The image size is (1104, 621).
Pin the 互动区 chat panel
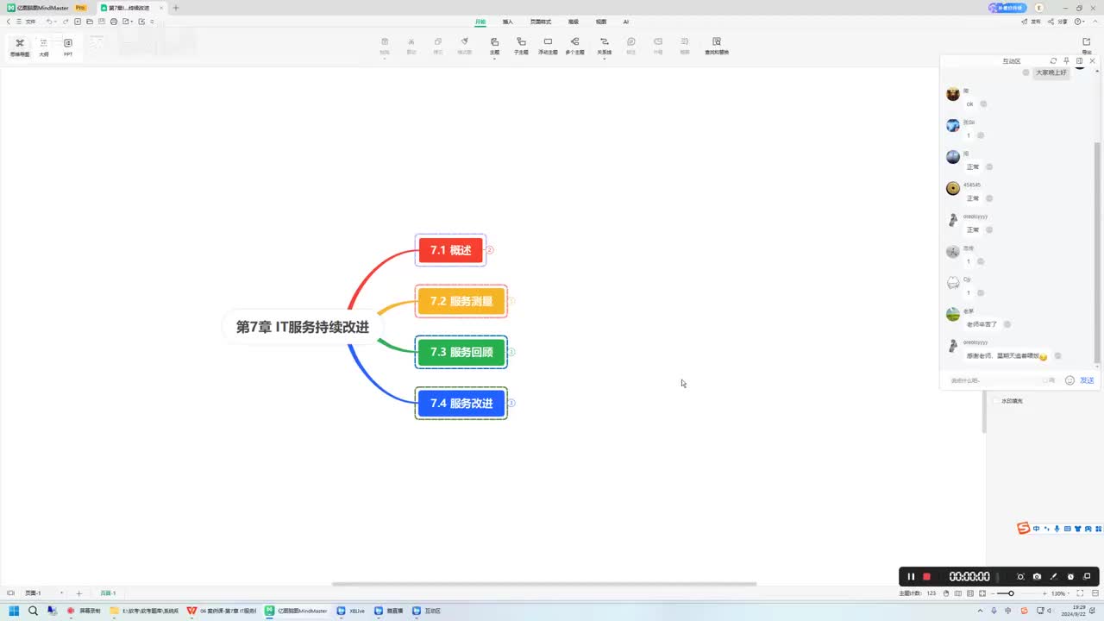click(1066, 61)
